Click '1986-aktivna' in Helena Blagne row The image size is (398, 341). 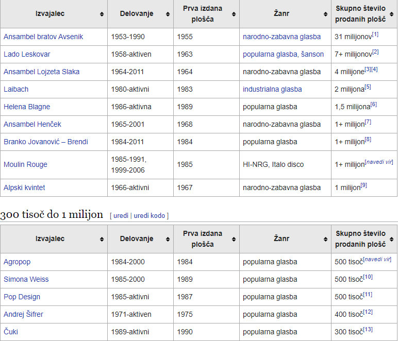[x=131, y=107]
